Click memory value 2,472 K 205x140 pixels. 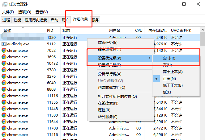(160, 128)
